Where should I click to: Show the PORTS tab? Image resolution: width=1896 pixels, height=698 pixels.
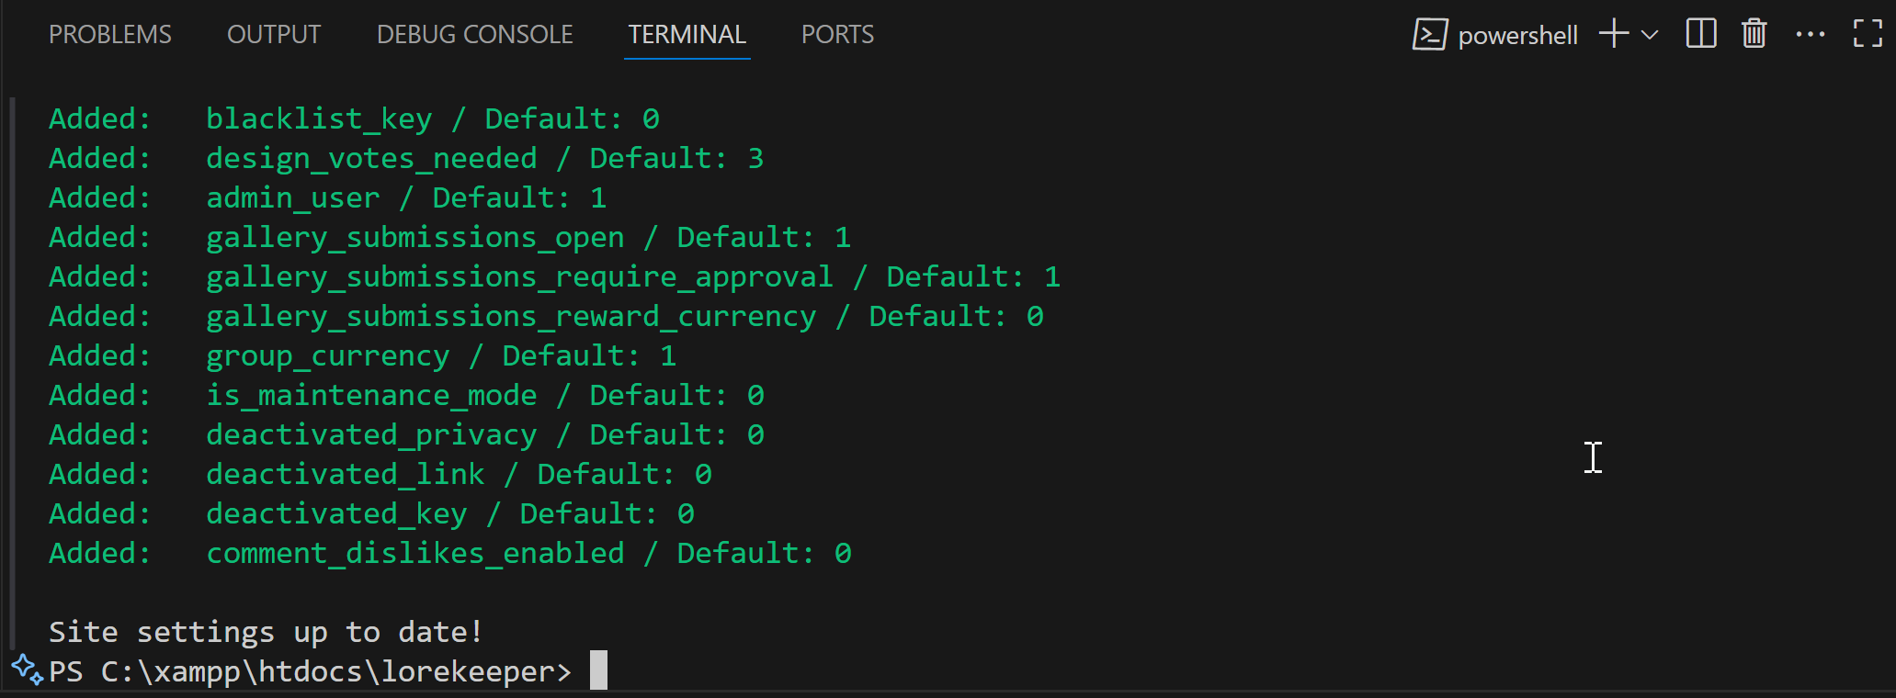coord(837,35)
